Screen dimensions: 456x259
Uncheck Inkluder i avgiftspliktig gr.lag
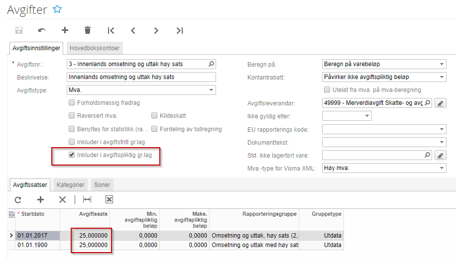click(x=72, y=155)
